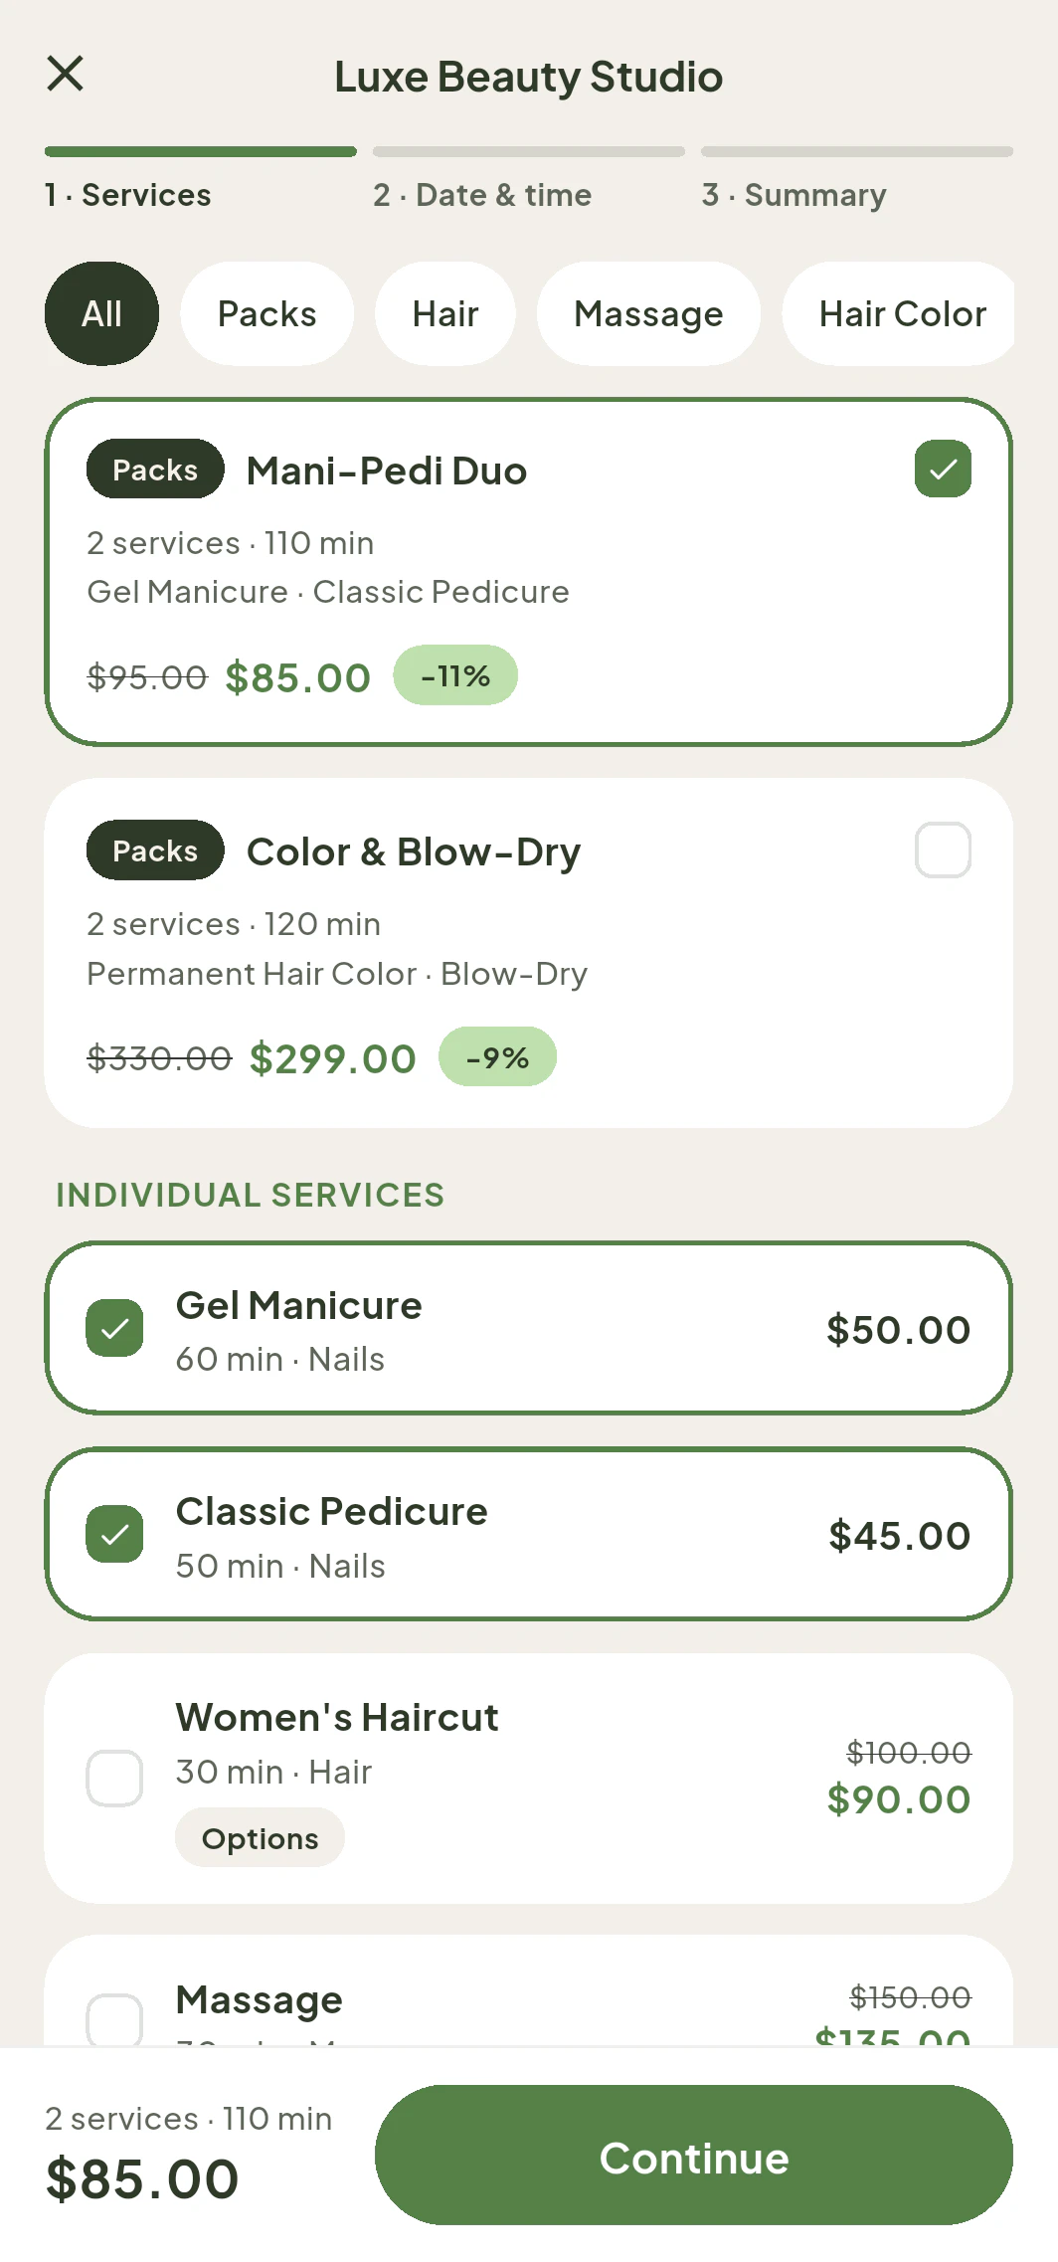This screenshot has height=2262, width=1058.
Task: Filter services by Packs
Action: 266,313
